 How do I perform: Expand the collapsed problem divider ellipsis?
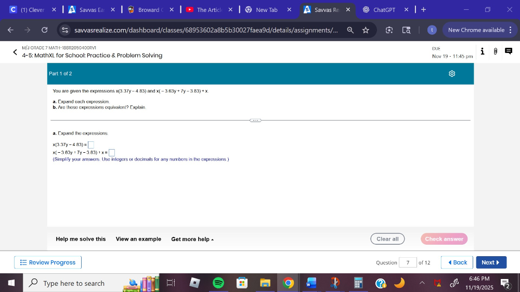coord(255,120)
